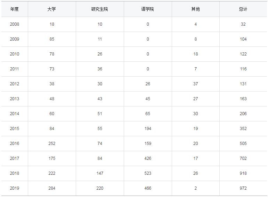The width and height of the screenshot is (268, 198).
Task: Select the 2019 year cell
Action: [15, 188]
